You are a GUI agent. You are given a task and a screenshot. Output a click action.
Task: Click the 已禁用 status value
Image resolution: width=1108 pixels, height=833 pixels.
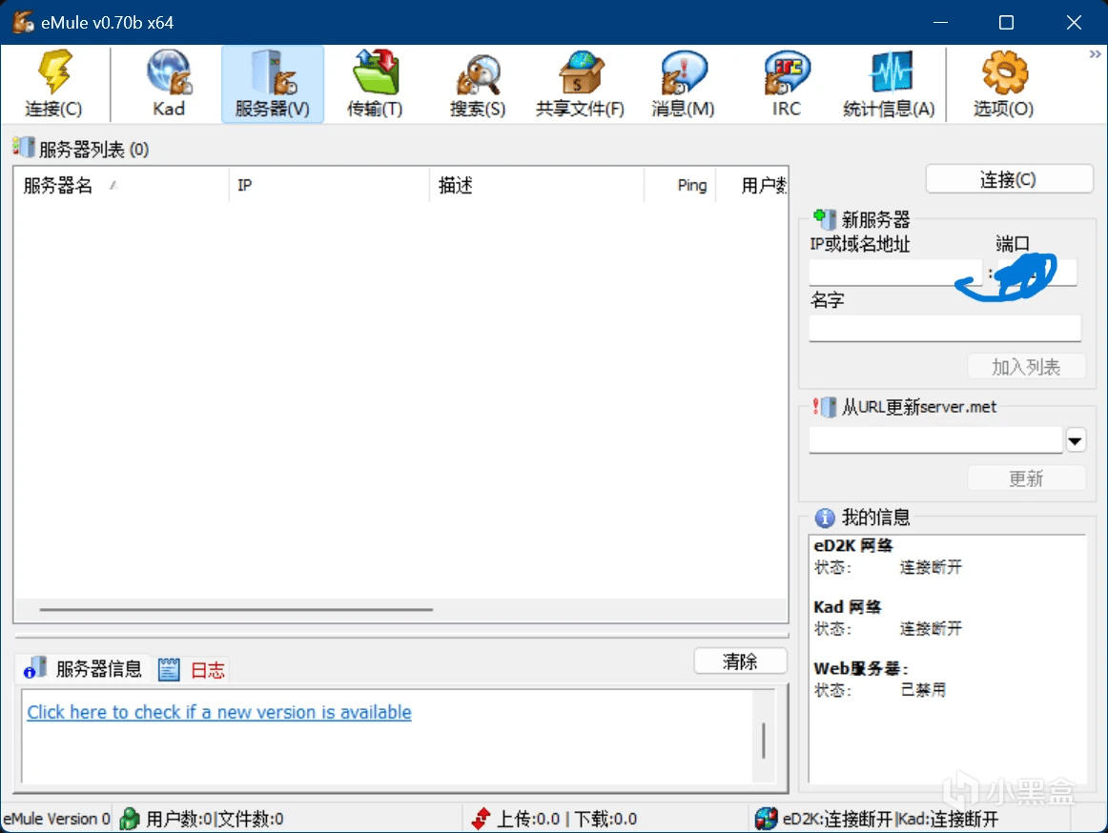[923, 690]
